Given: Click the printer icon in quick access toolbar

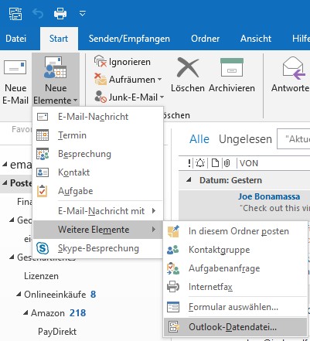Looking at the screenshot, I should click(x=60, y=13).
